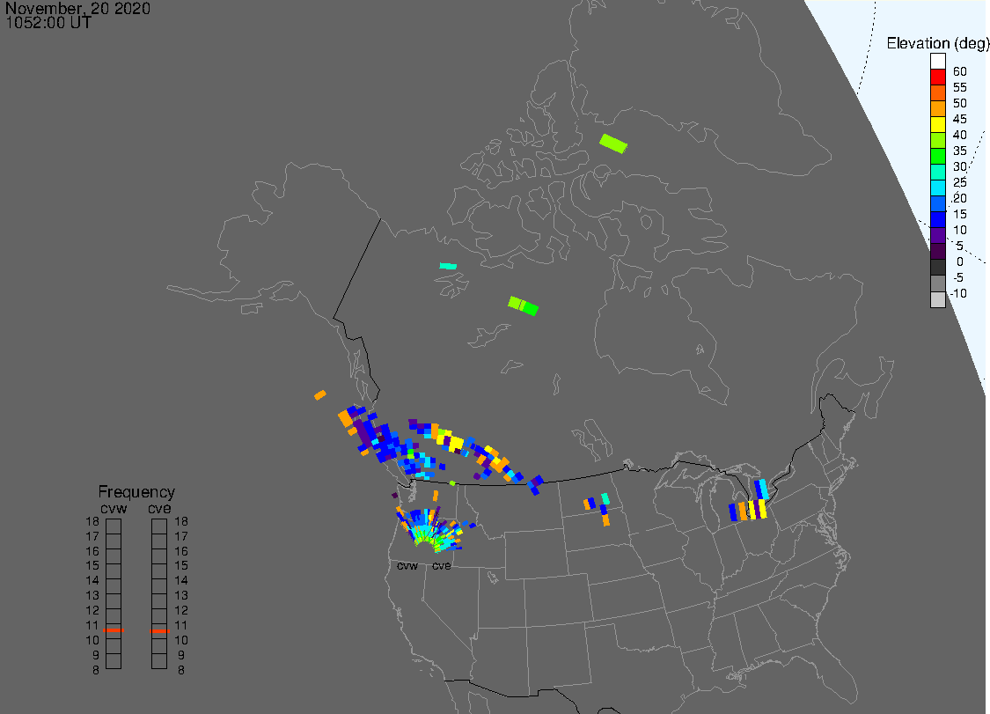Click the 0 label on the elevation legend
Image resolution: width=990 pixels, height=714 pixels.
(960, 261)
